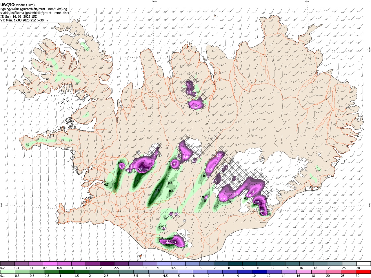
Task: Click the 3.8 snowfall value on map
Action: click(x=262, y=211)
